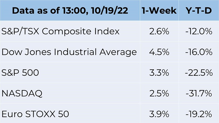Viewport: 219px width, 123px height.
Task: Click the Euro STOXX 50 row label
Action: pyautogui.click(x=35, y=114)
